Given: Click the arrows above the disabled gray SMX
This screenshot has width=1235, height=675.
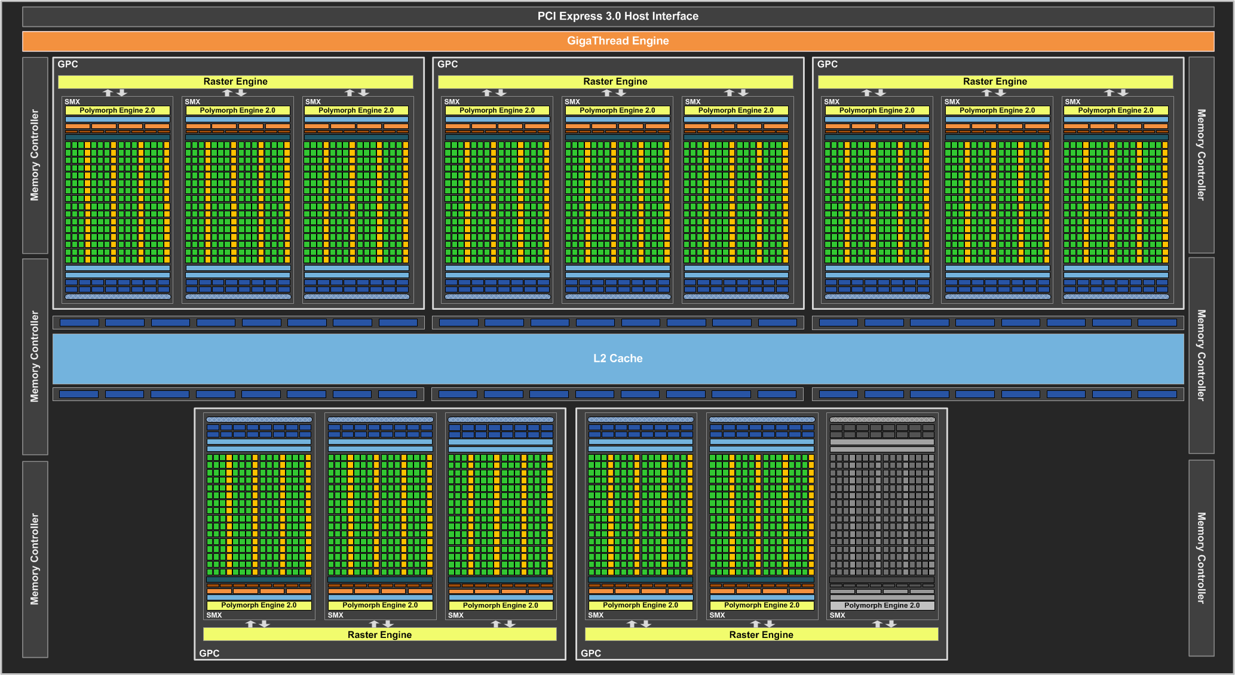Looking at the screenshot, I should (x=884, y=624).
